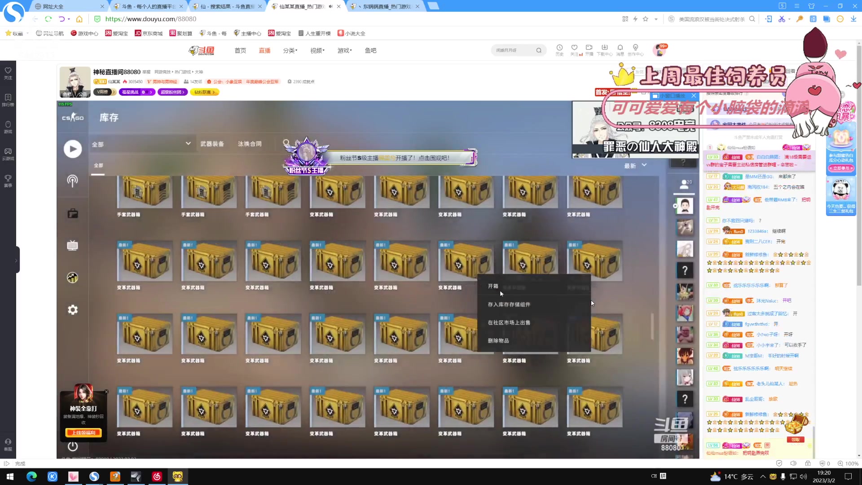Close the 神装全靠打 ad popup
This screenshot has height=485, width=862.
point(106,392)
